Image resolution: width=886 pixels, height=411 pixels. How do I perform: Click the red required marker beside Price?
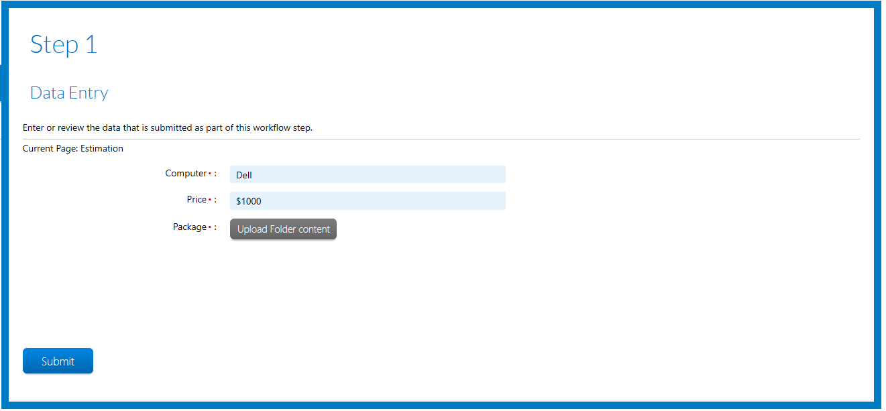tap(210, 200)
